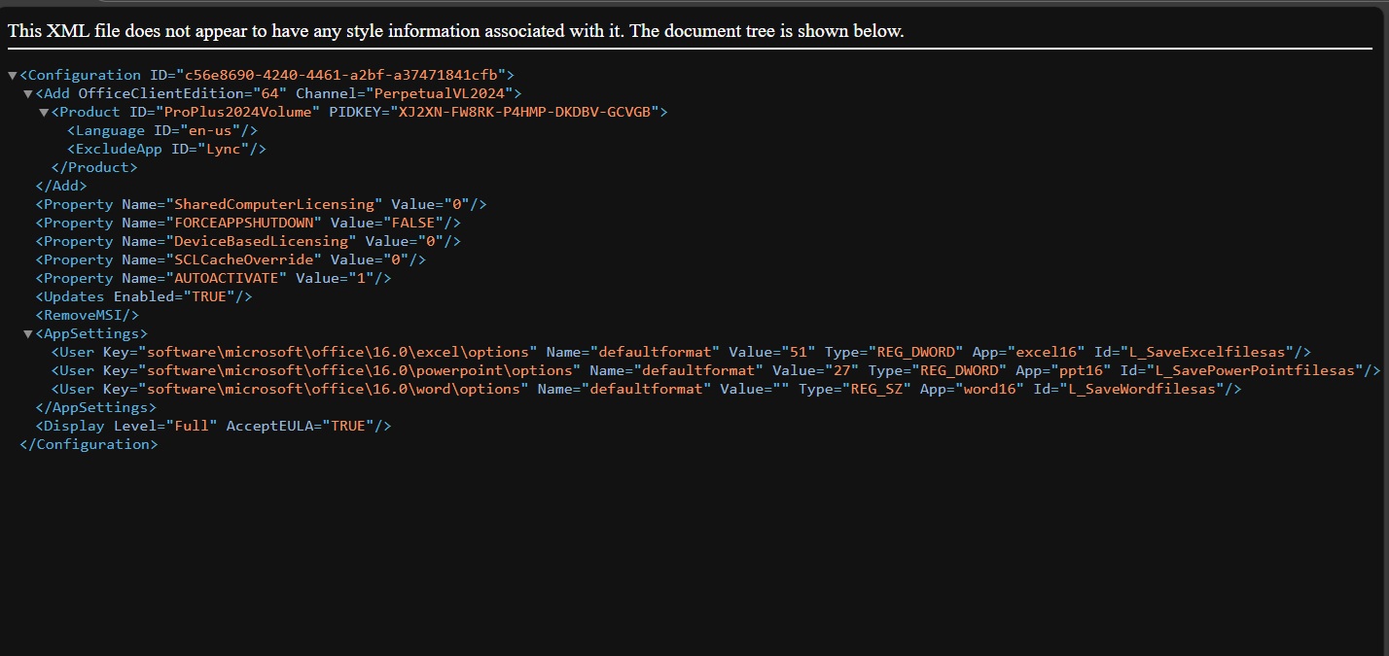
Task: Click the PIDKEY value text
Action: click(524, 112)
